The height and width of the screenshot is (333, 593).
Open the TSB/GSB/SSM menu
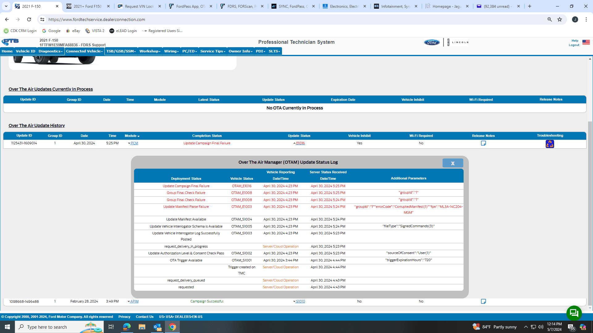[121, 51]
